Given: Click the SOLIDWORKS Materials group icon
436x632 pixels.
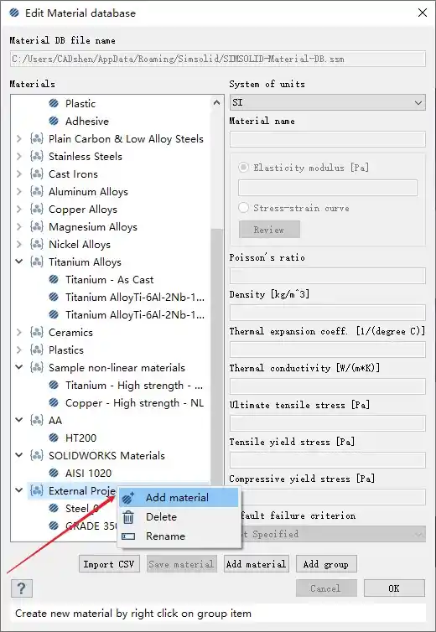Looking at the screenshot, I should [x=37, y=455].
